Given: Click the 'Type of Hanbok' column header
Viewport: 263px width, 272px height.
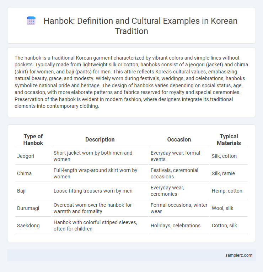Looking at the screenshot, I should [33, 140].
